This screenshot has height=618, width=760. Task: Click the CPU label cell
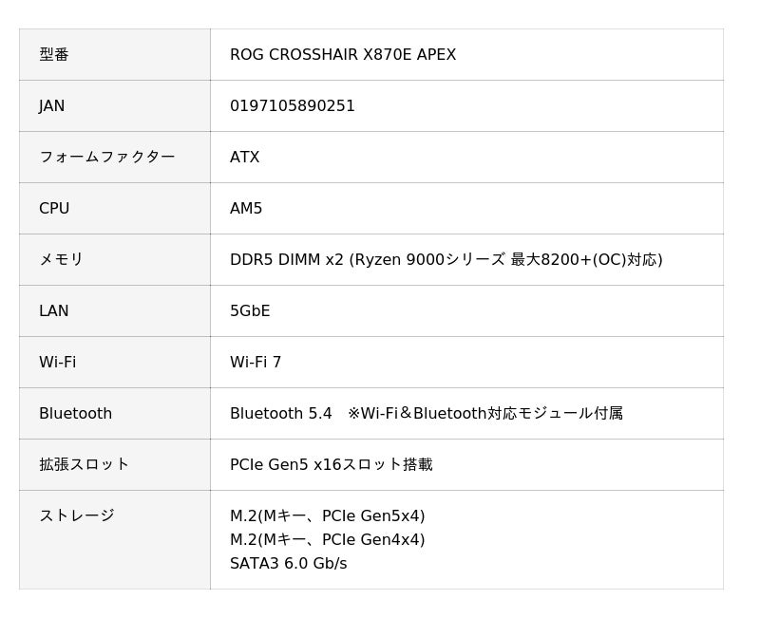(x=54, y=209)
